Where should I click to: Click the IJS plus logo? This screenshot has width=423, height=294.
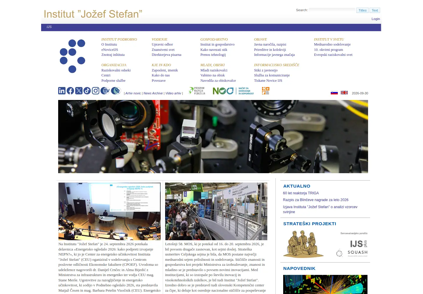pos(358,244)
